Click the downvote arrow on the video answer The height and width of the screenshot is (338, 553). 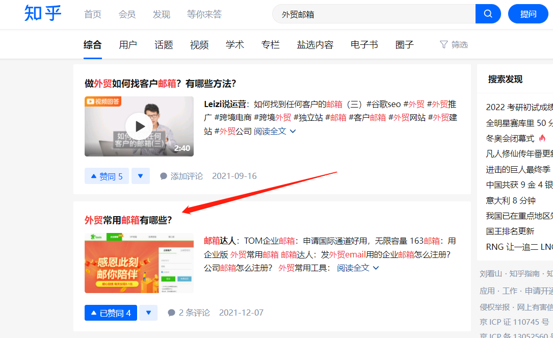[x=140, y=175]
